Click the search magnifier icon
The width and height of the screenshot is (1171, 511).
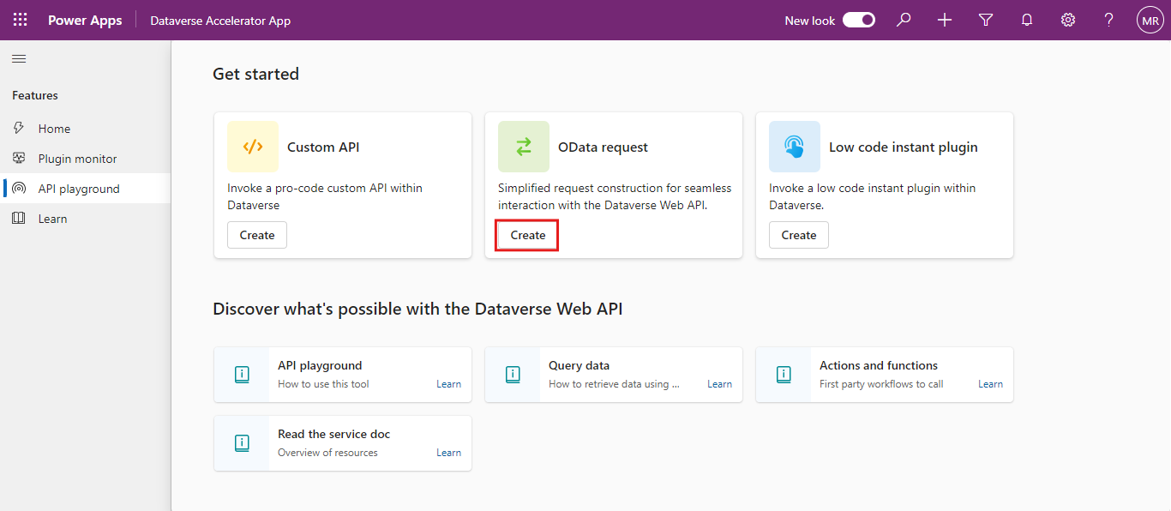[x=904, y=20]
